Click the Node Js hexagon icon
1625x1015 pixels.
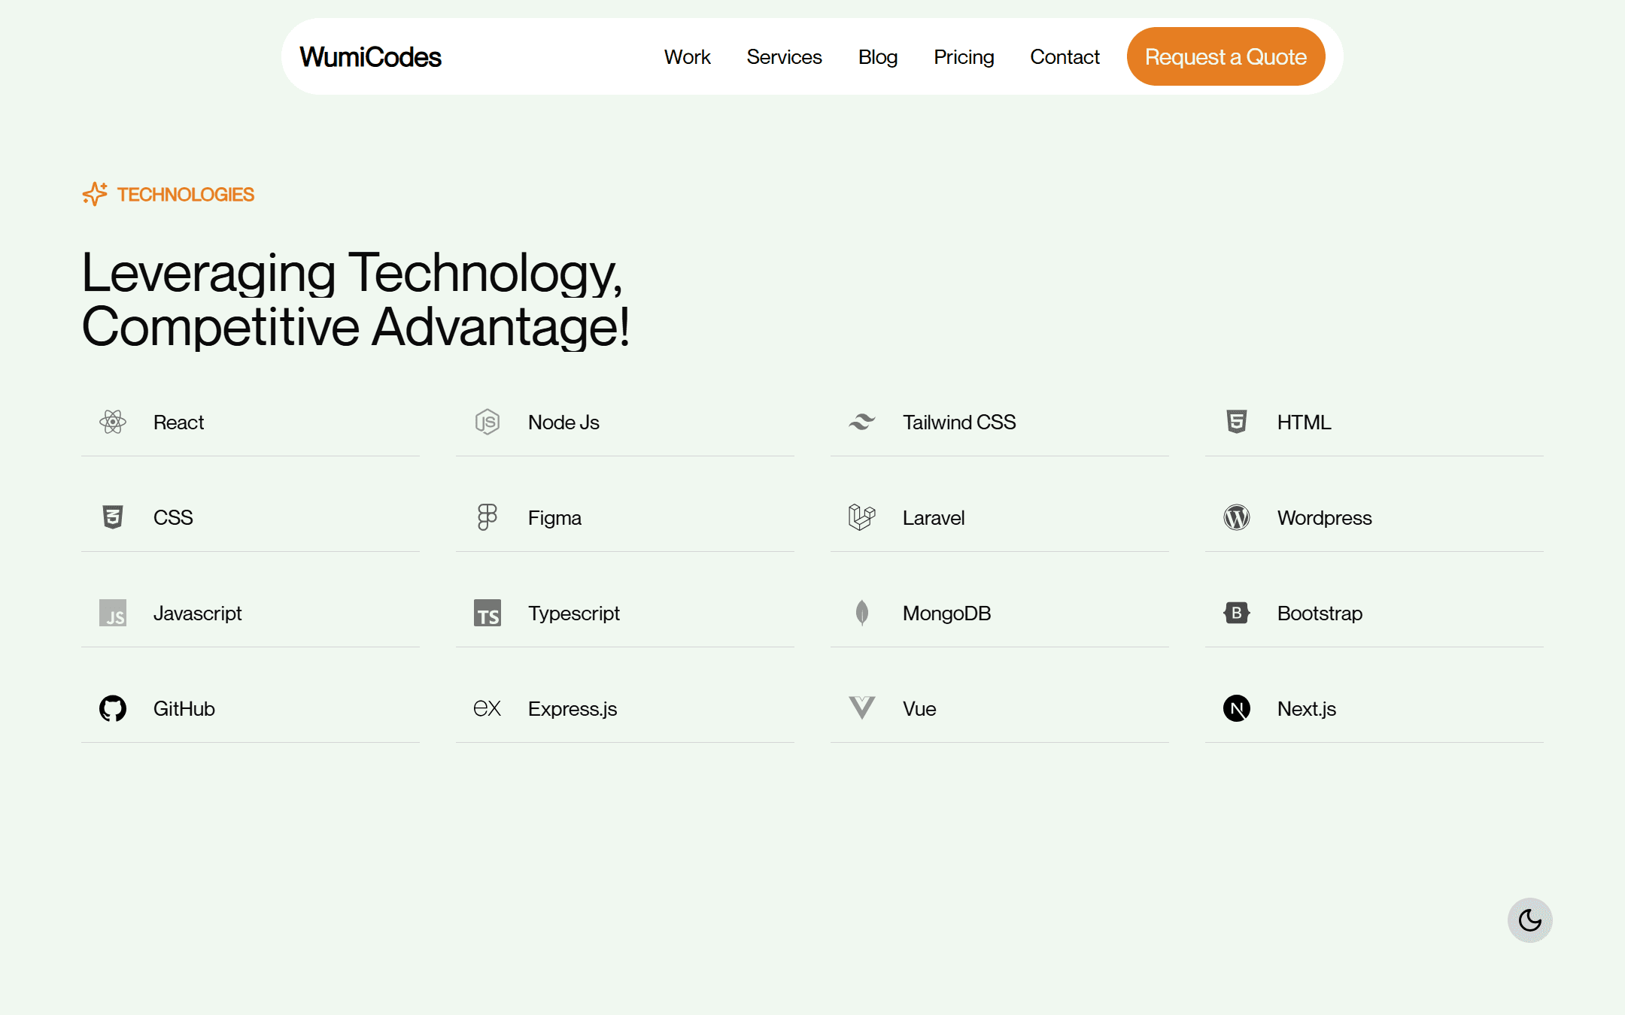click(x=487, y=422)
